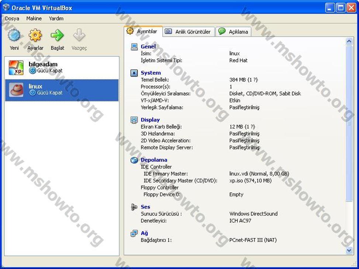Click the '2D Video Acceleration:' label

(166, 141)
